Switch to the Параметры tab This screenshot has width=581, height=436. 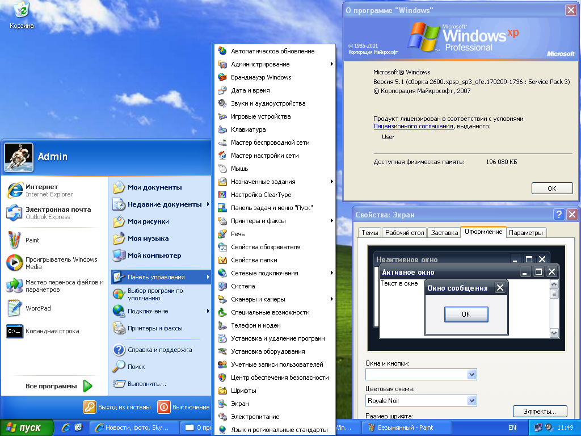525,232
